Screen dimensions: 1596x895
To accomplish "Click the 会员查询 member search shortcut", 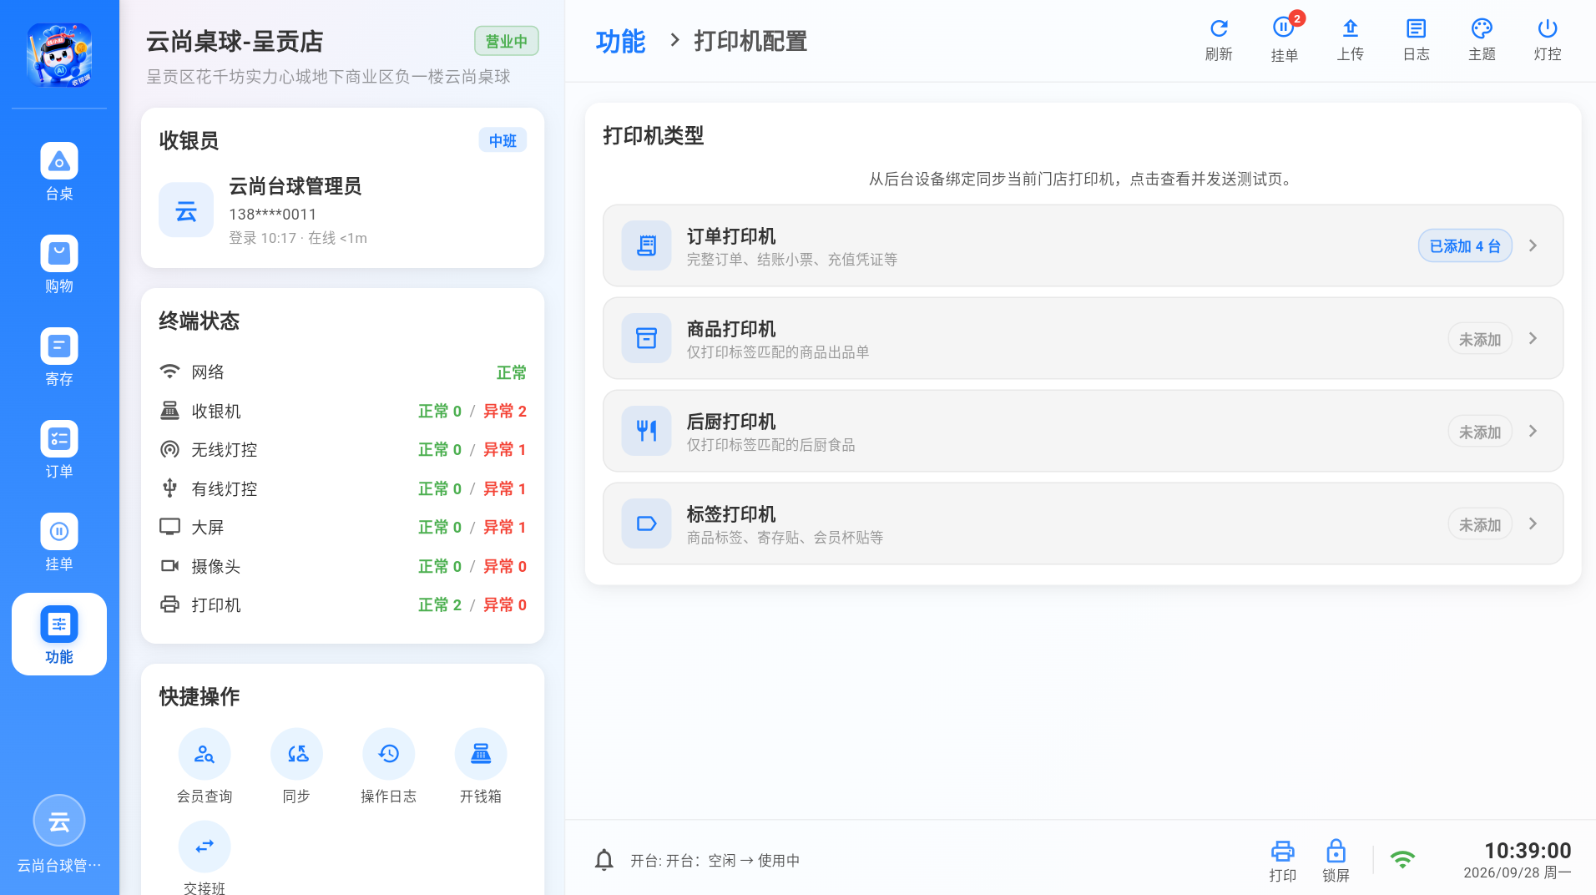I will pos(205,766).
